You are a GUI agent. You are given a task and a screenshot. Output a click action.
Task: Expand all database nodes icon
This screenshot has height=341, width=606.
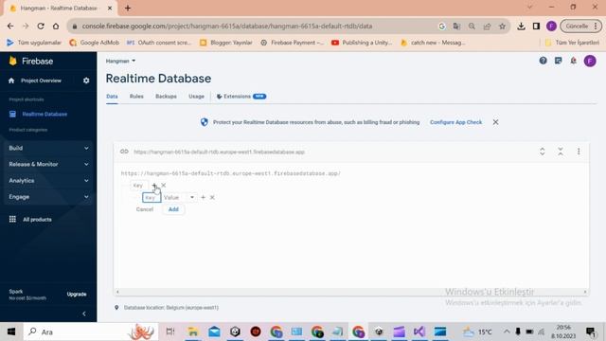click(x=543, y=152)
